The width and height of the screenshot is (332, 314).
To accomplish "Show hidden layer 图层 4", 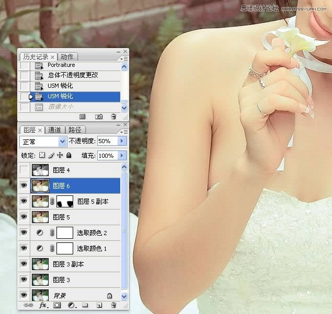I will [24, 170].
